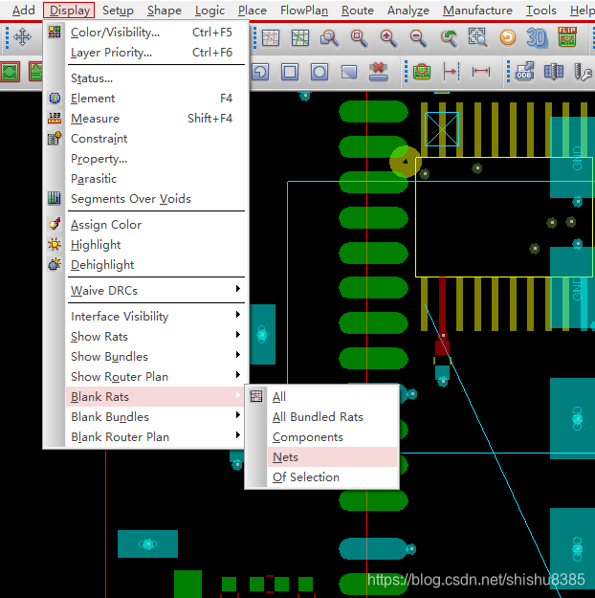Open the Route menu in menu bar

point(358,11)
